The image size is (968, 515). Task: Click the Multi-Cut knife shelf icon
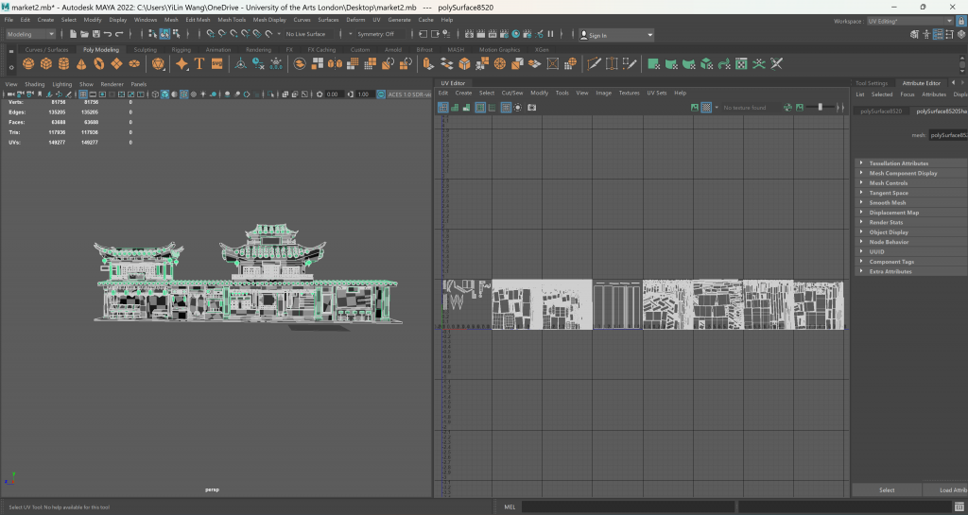coord(594,63)
